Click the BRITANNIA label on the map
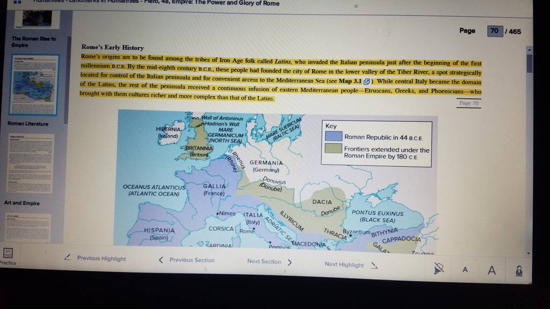The width and height of the screenshot is (550, 309). pos(199,148)
